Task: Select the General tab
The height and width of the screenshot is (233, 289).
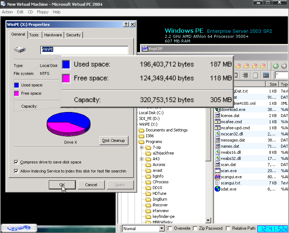Action: (x=18, y=35)
